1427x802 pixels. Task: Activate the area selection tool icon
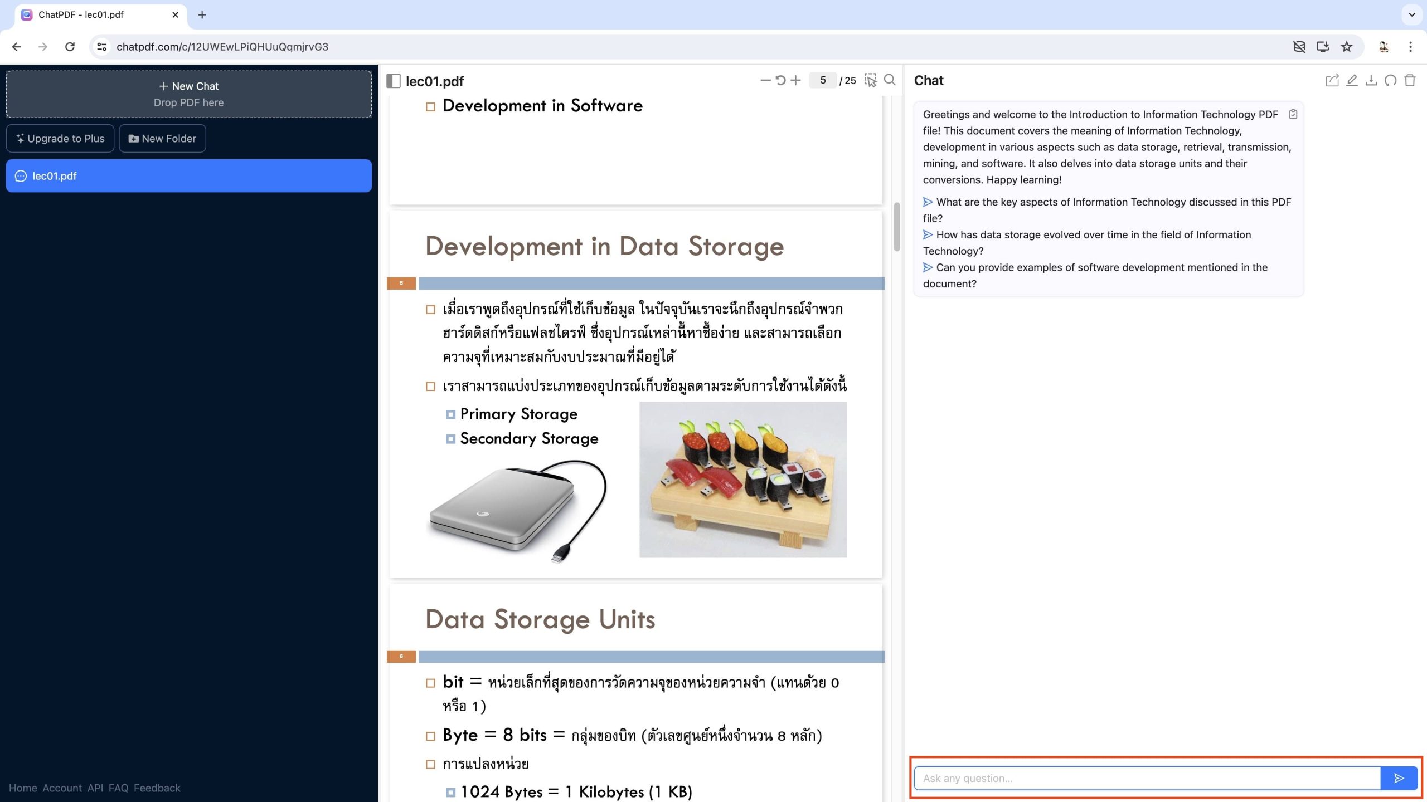(x=870, y=80)
